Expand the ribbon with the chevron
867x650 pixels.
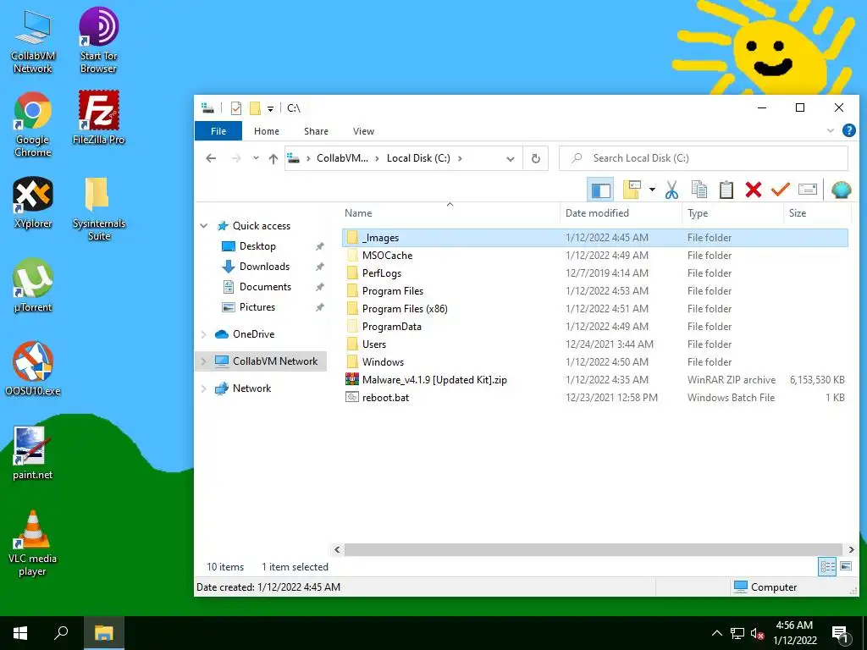830,130
